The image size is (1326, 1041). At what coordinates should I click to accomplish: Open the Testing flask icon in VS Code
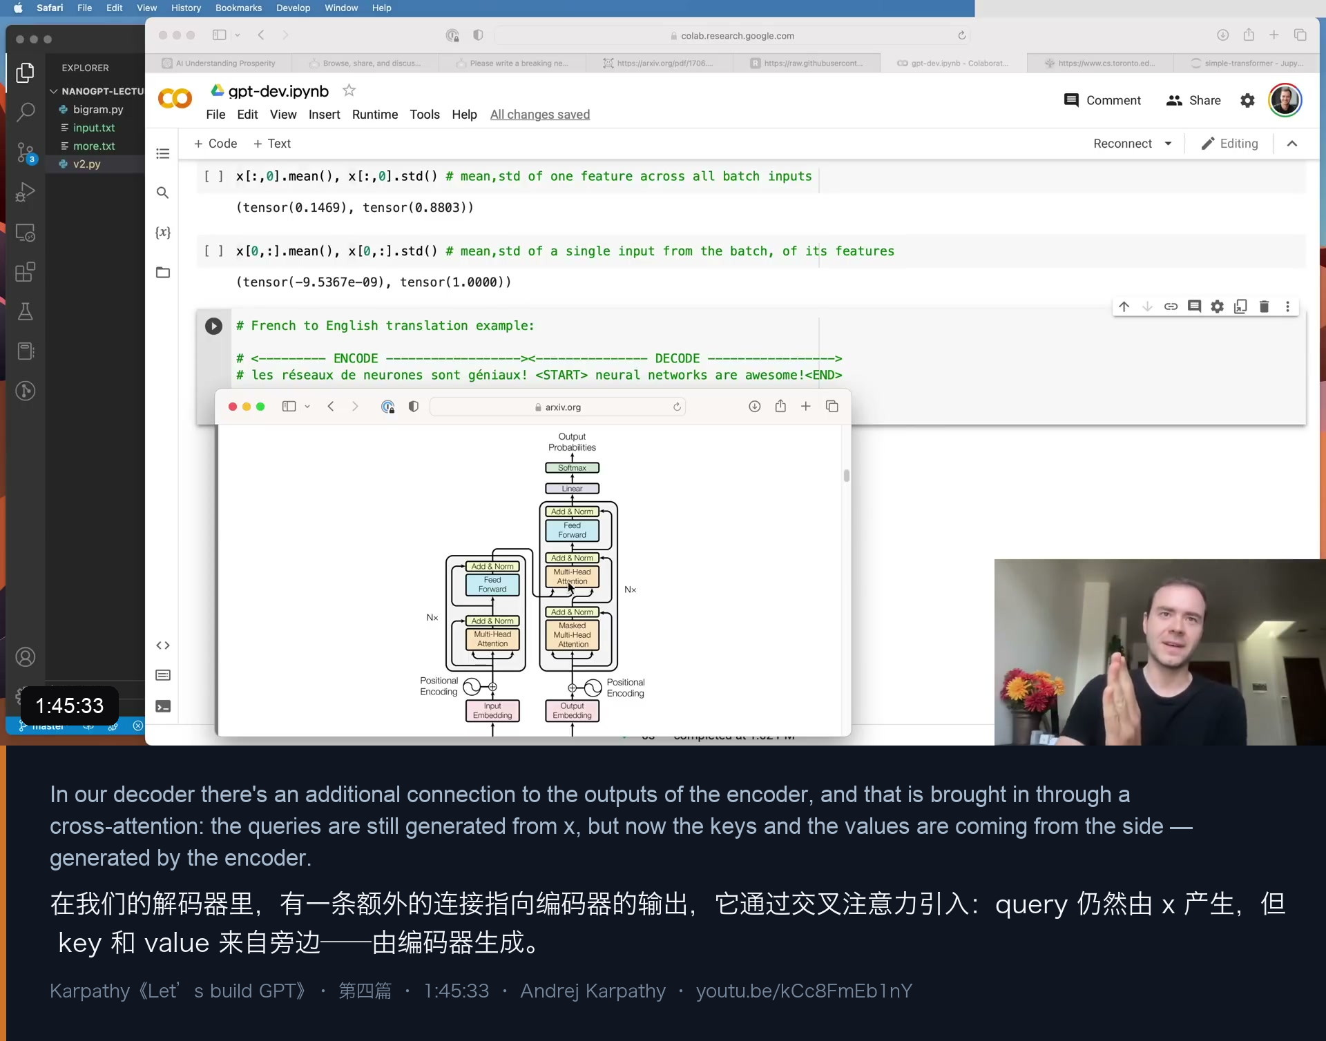[x=26, y=311]
